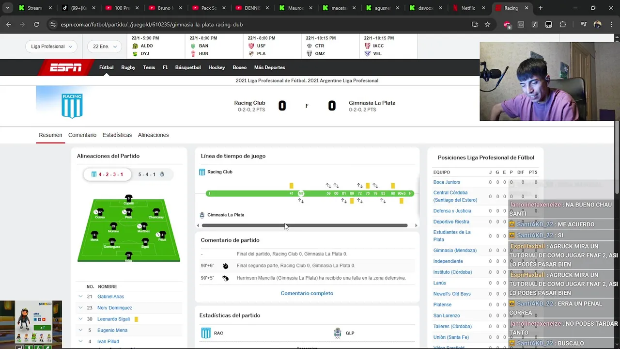Go to Básquetbol in ESPN nav
This screenshot has height=349, width=620.
188,67
